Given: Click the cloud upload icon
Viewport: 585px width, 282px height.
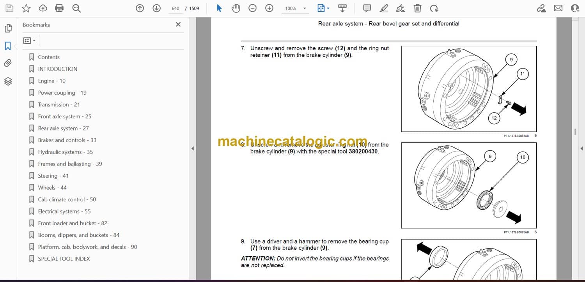Looking at the screenshot, I should coord(43,8).
